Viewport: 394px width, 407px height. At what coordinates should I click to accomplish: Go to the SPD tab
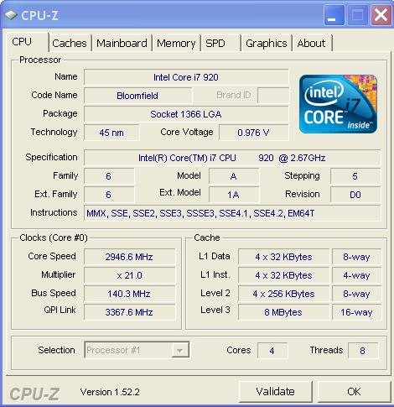220,43
